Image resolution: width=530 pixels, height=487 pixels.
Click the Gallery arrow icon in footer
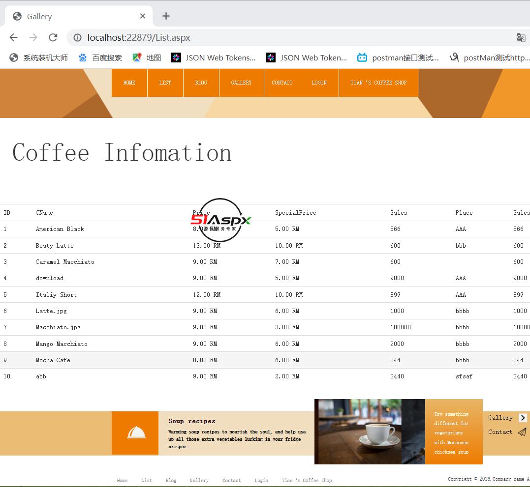pyautogui.click(x=523, y=418)
